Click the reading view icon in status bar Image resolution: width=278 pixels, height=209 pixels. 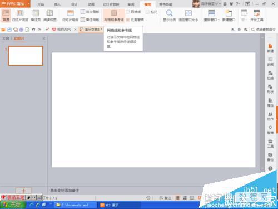pyautogui.click(x=192, y=198)
